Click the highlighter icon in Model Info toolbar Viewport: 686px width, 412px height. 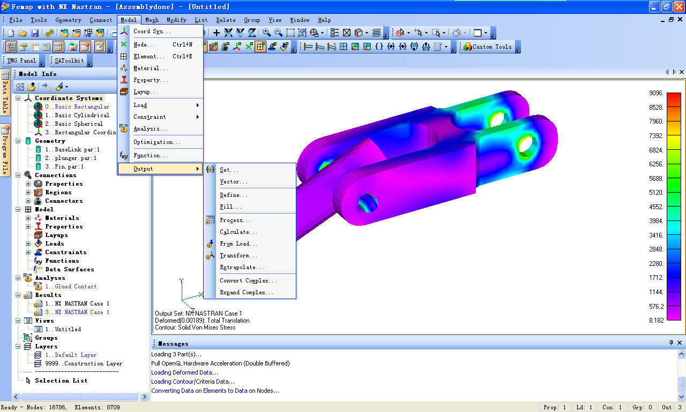click(x=59, y=86)
